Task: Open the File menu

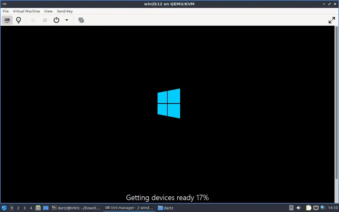Action: click(6, 11)
